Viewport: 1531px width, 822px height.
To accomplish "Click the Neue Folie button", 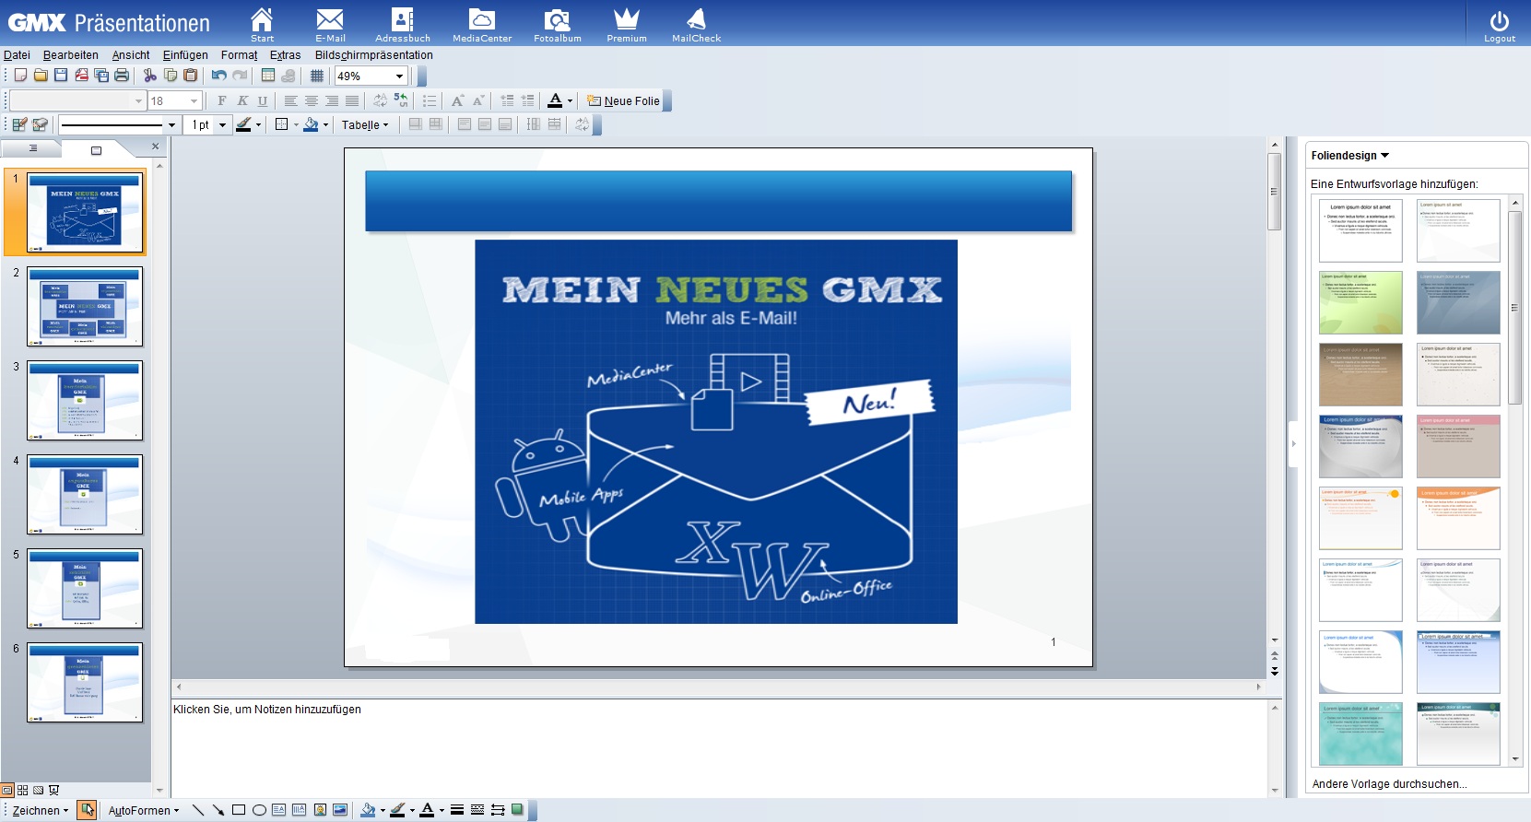I will [x=624, y=101].
